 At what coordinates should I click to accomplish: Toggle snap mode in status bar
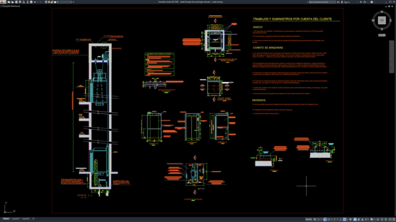[x=319, y=220]
